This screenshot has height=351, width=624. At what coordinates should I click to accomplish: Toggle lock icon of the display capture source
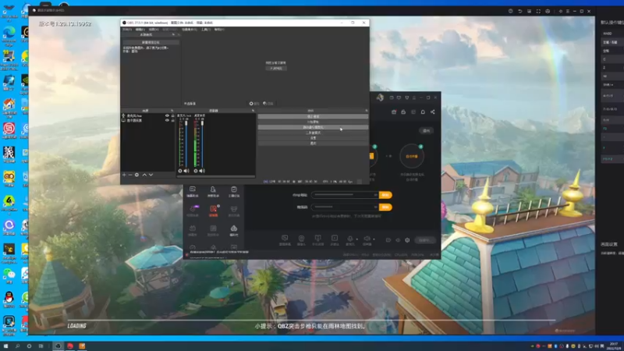[172, 120]
